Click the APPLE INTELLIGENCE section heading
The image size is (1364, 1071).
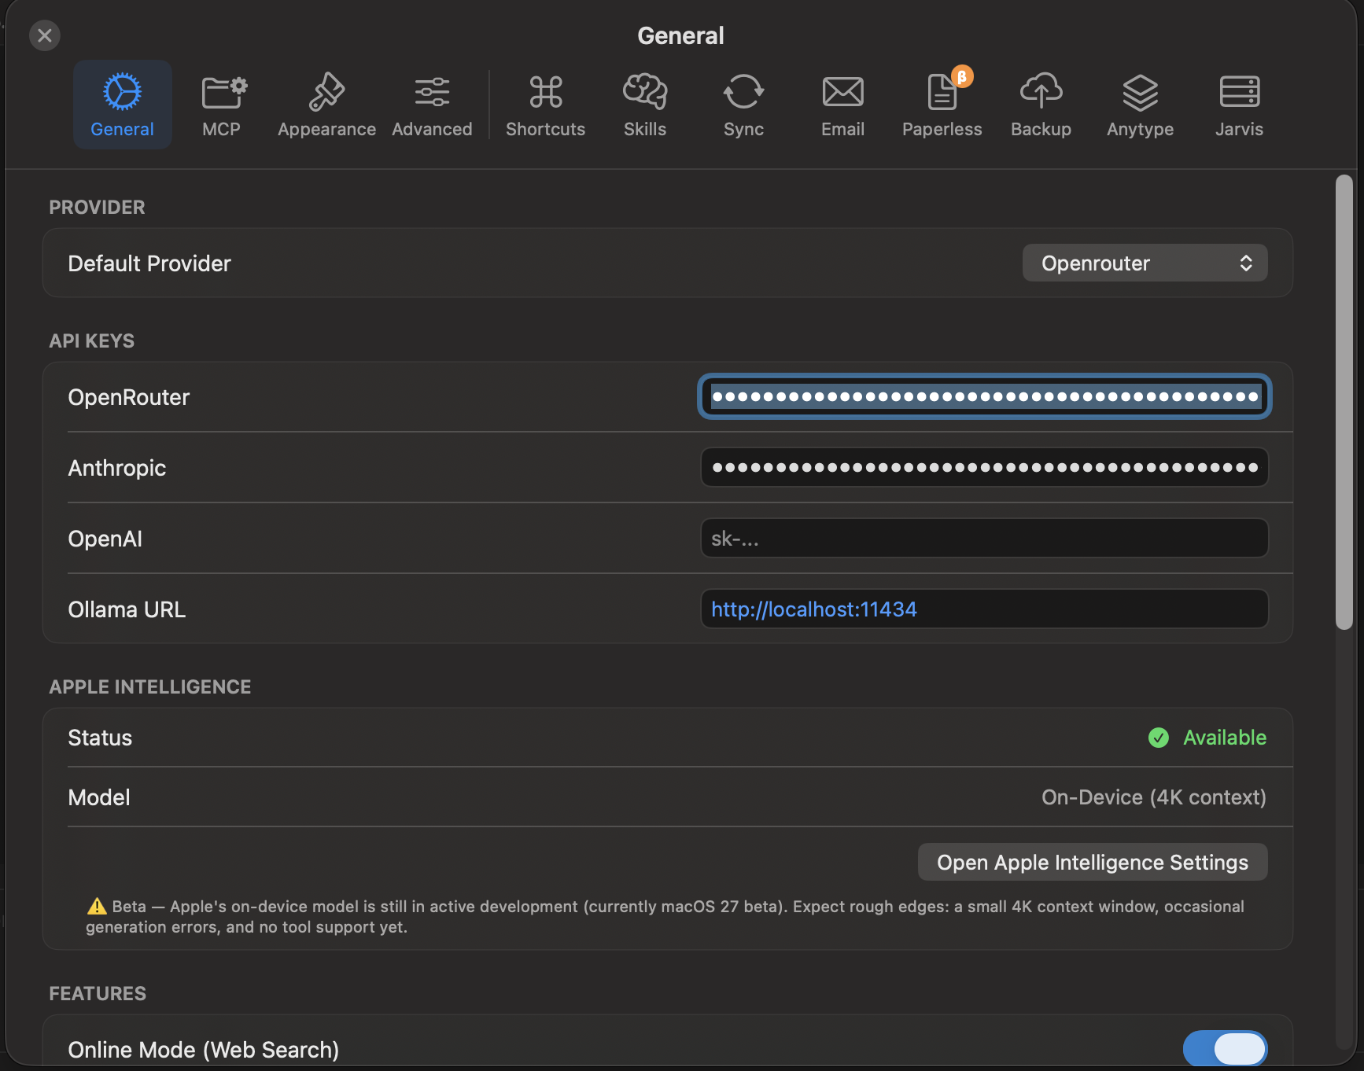tap(150, 686)
